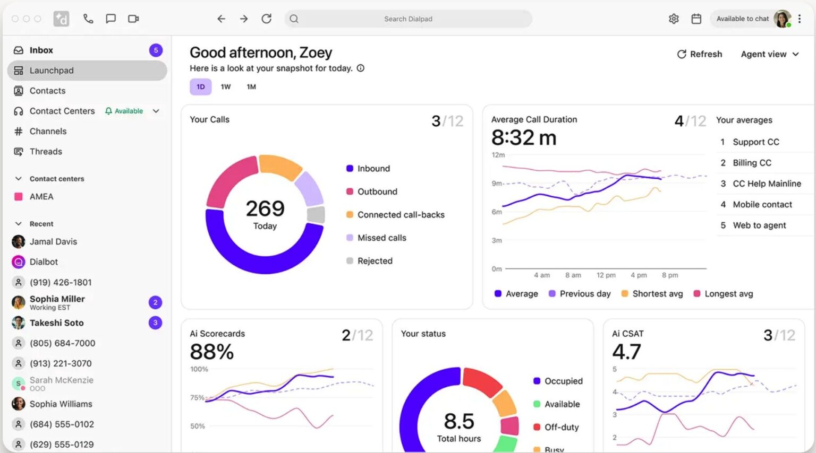
Task: Open the video meeting icon
Action: [133, 18]
